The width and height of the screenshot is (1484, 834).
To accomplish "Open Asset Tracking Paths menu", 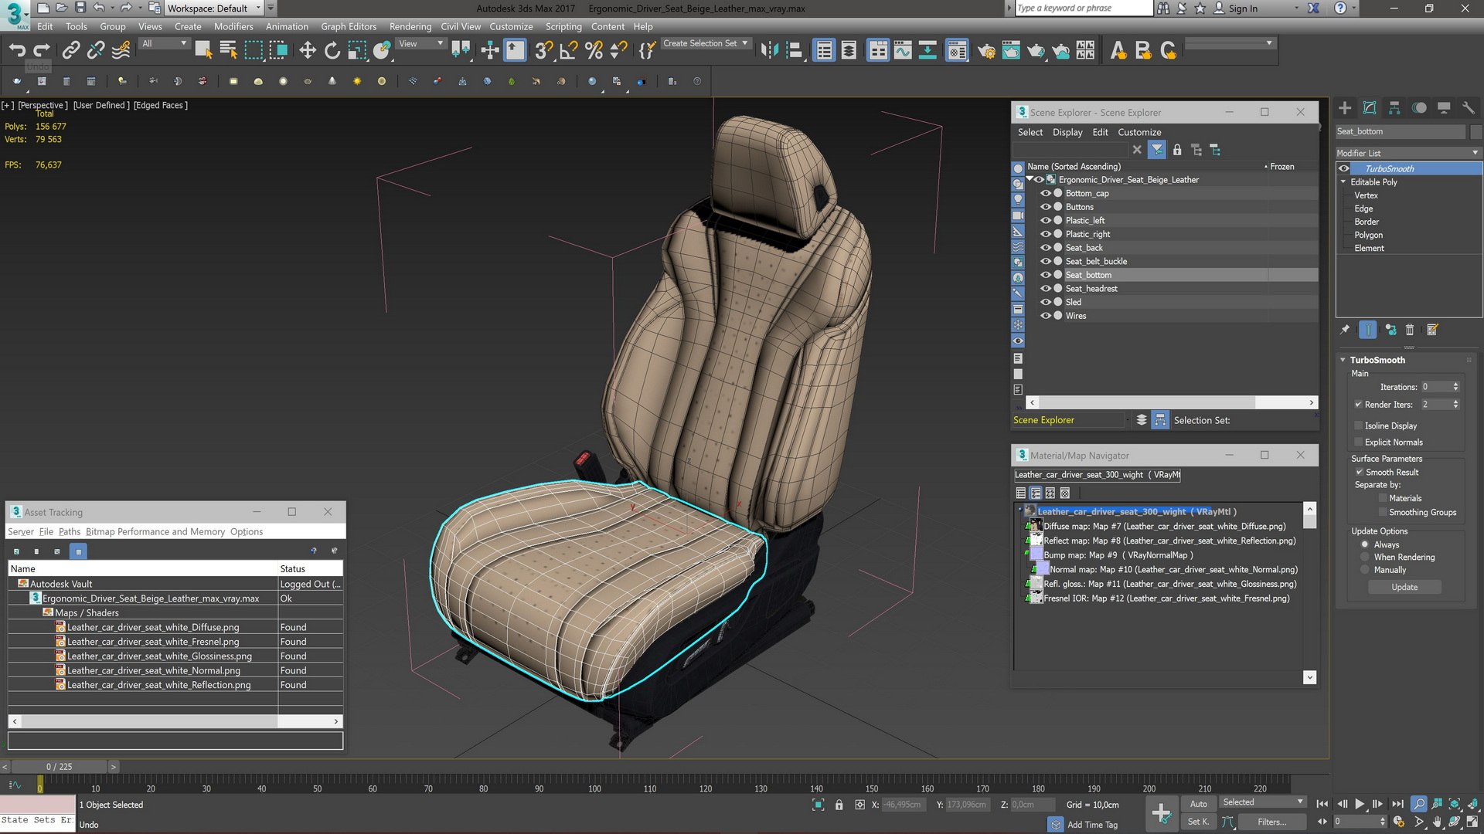I will 70,532.
